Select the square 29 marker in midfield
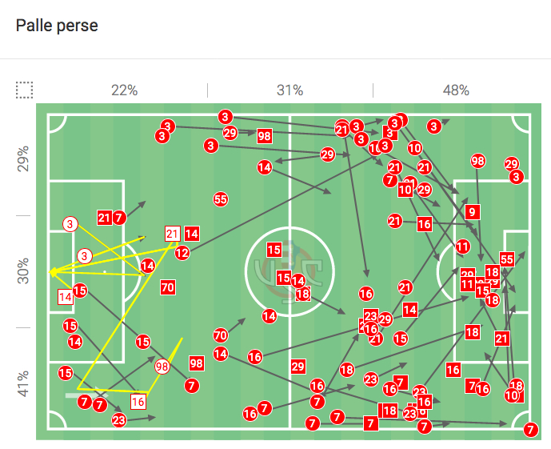 pyautogui.click(x=298, y=367)
